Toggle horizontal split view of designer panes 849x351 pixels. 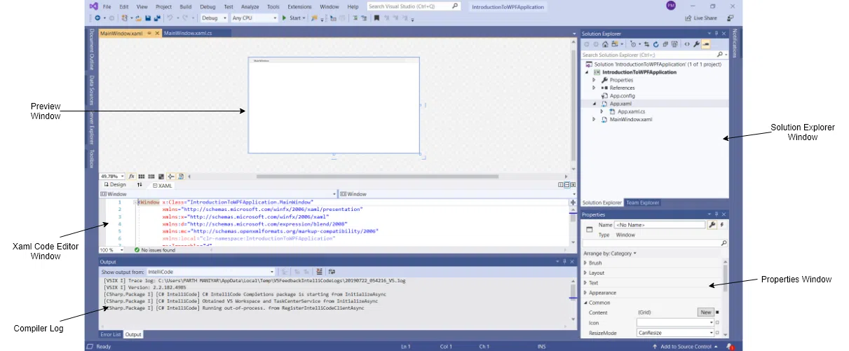coord(566,185)
